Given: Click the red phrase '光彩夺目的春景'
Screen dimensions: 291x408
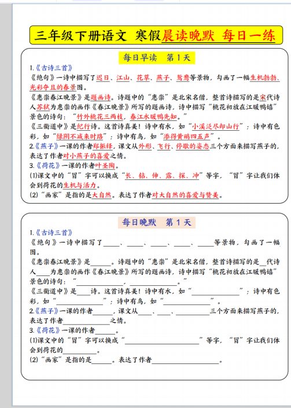Looking at the screenshot, I should [x=53, y=87].
